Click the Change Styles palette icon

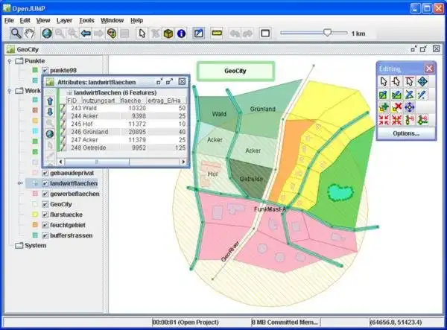[x=112, y=34]
